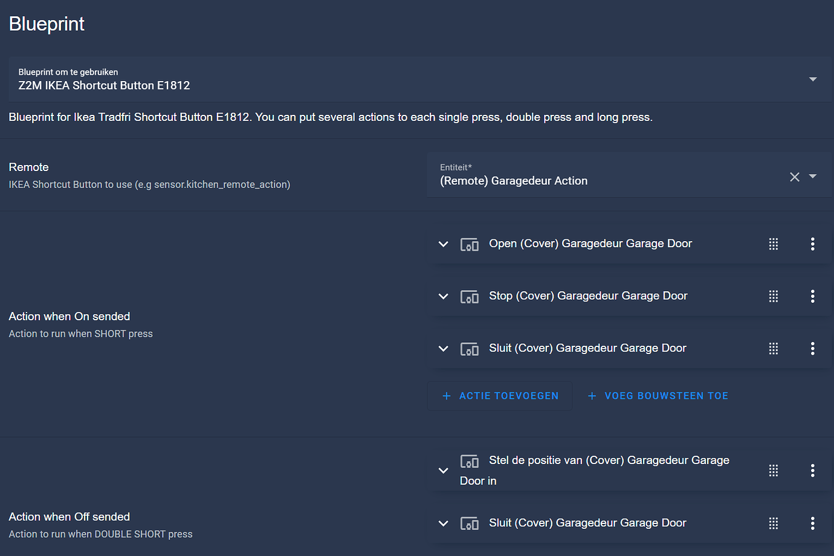The width and height of the screenshot is (834, 556).
Task: Open the Entiteit dropdown arrow
Action: [x=812, y=176]
